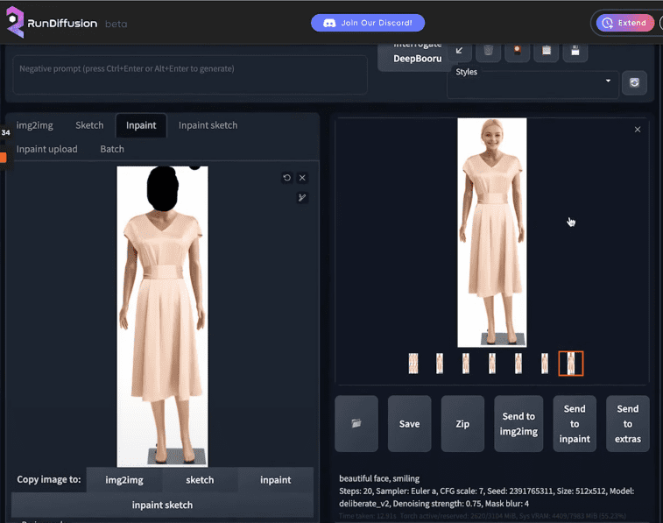Image resolution: width=663 pixels, height=523 pixels.
Task: Switch to the img2img tab
Action: coord(35,125)
